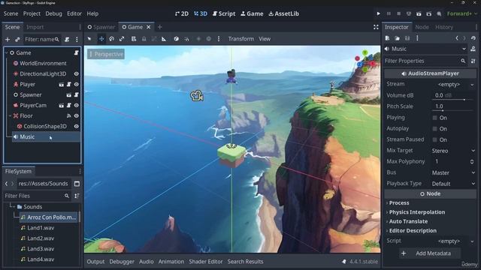
Task: Open the Scene dock three-dot menu
Action: point(77,39)
